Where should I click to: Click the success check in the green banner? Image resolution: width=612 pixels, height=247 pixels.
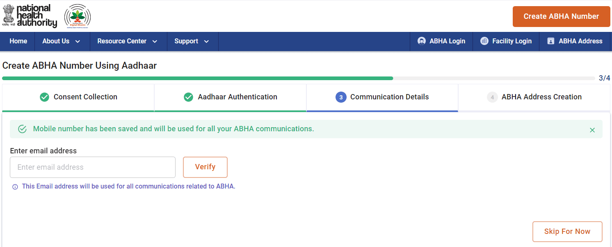coord(23,128)
